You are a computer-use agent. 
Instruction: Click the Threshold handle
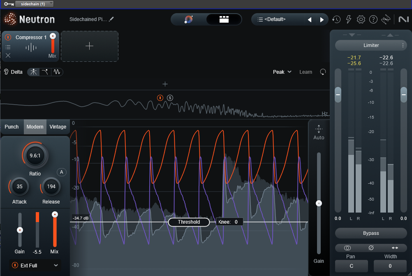[x=189, y=222]
